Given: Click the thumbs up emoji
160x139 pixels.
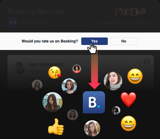Looking at the screenshot, I should tap(56, 127).
